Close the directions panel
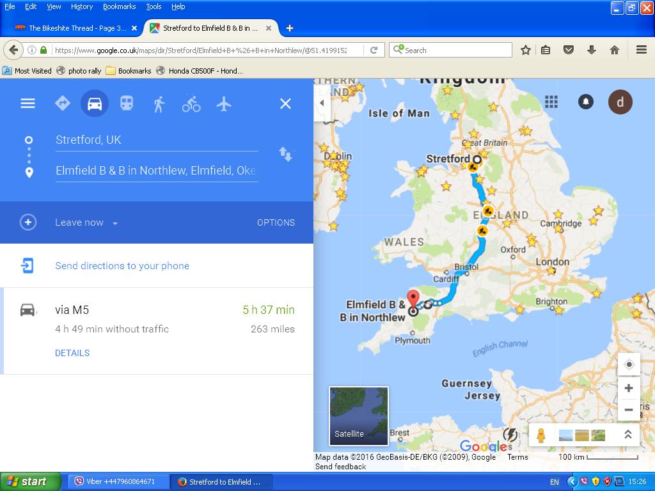This screenshot has width=655, height=491. [285, 104]
